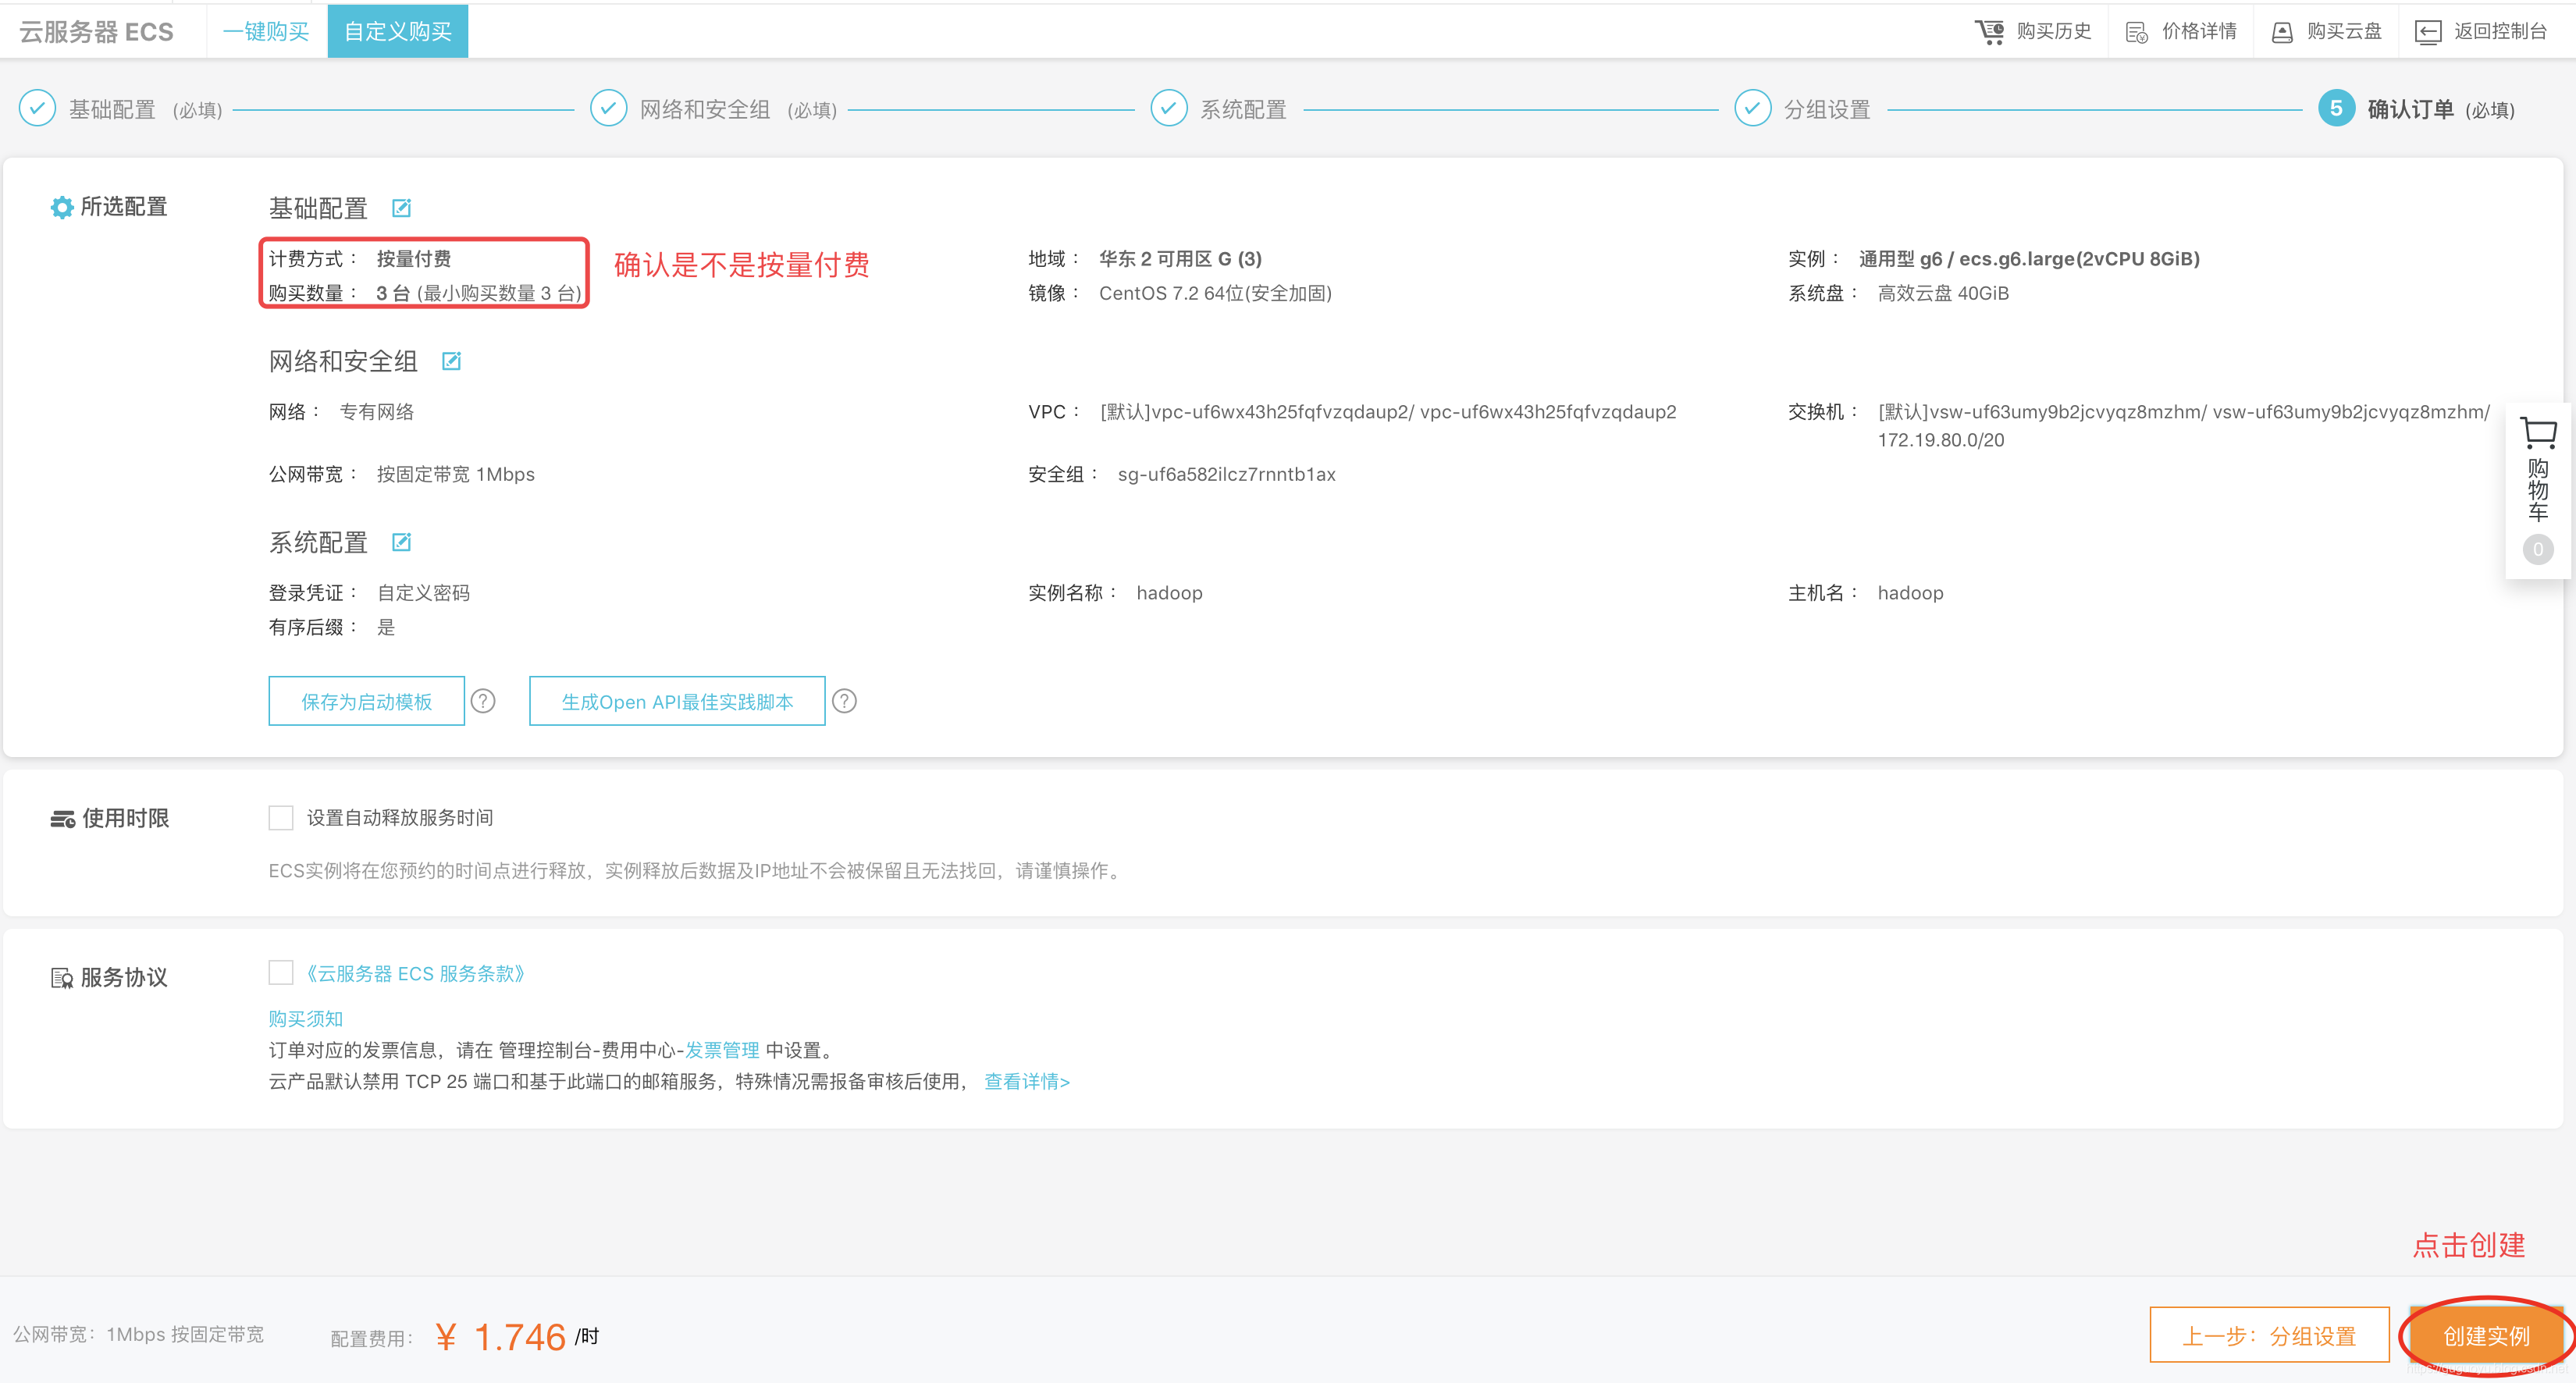Click 实例名称 hadoop value
Viewport: 2576px width, 1383px height.
1169,592
